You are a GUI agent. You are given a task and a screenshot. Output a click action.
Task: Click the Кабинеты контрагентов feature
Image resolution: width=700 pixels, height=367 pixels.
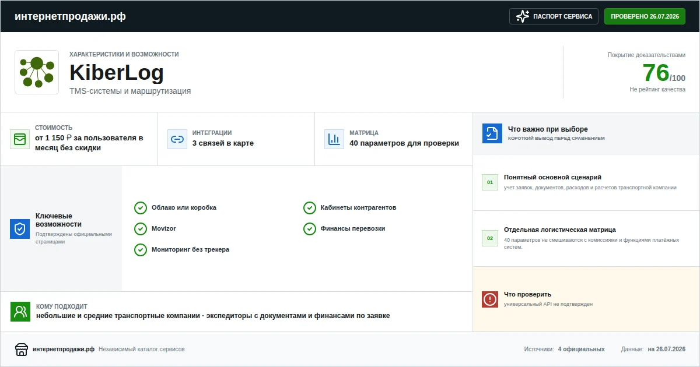(359, 208)
